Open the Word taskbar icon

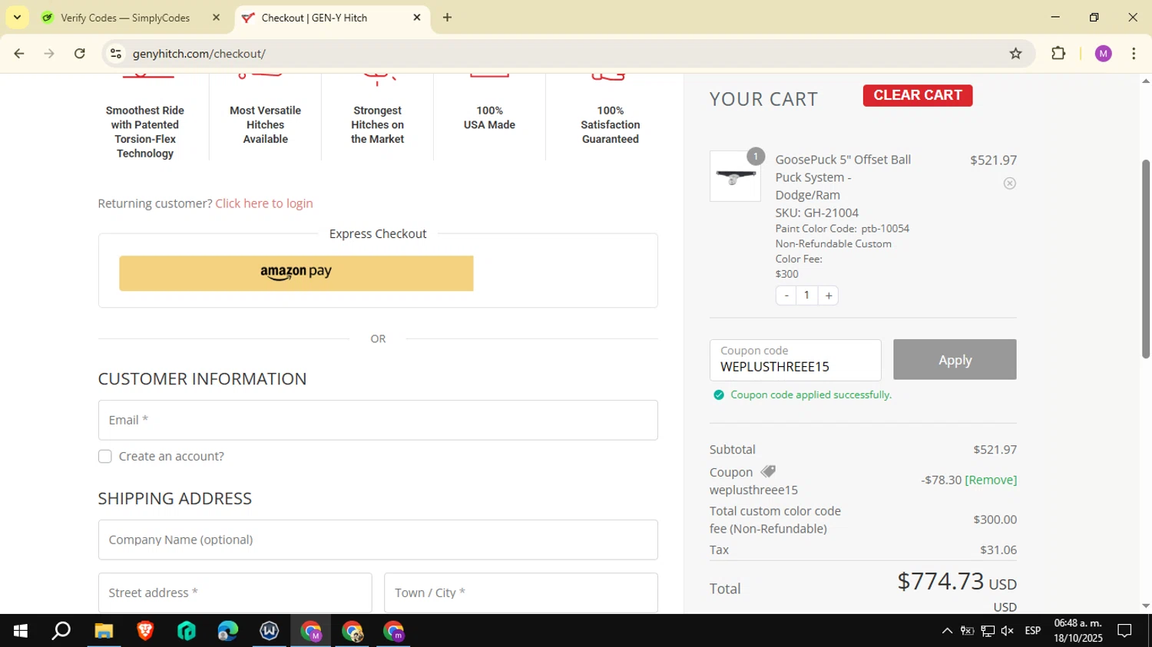click(270, 631)
